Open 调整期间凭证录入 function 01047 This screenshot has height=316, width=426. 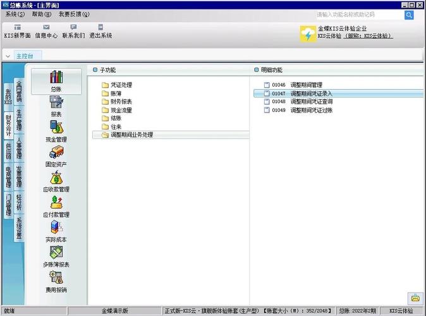(310, 93)
